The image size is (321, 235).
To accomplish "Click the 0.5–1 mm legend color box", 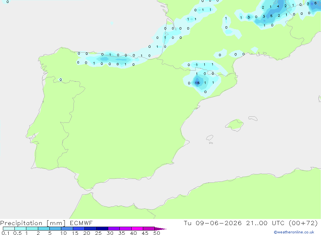I will pos(20,229).
